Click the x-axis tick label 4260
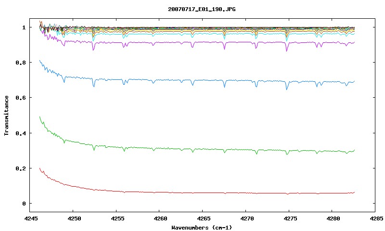The height and width of the screenshot is (231, 385). (x=160, y=218)
